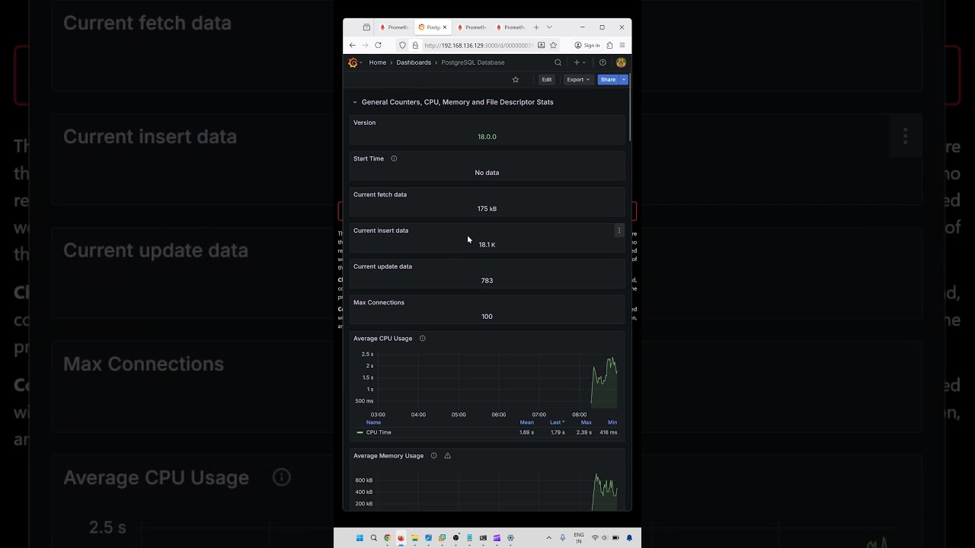Open tracking protection shield icon
Image resolution: width=975 pixels, height=548 pixels.
[403, 45]
